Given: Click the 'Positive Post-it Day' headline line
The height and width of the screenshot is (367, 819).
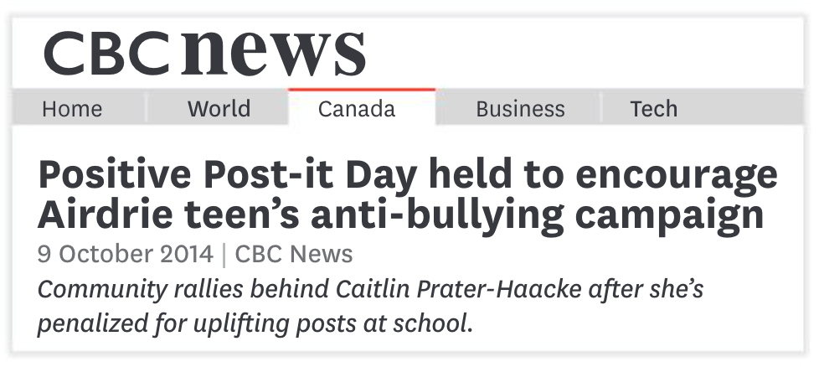Looking at the screenshot, I should (408, 176).
